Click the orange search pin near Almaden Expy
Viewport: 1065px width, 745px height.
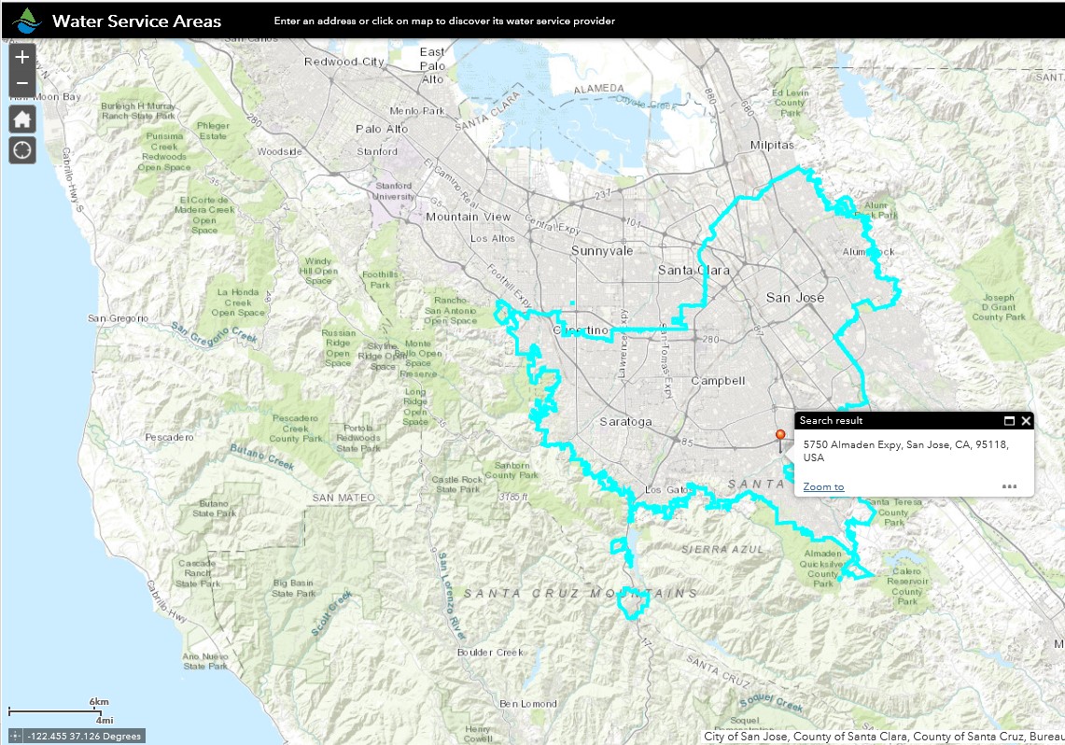[780, 434]
